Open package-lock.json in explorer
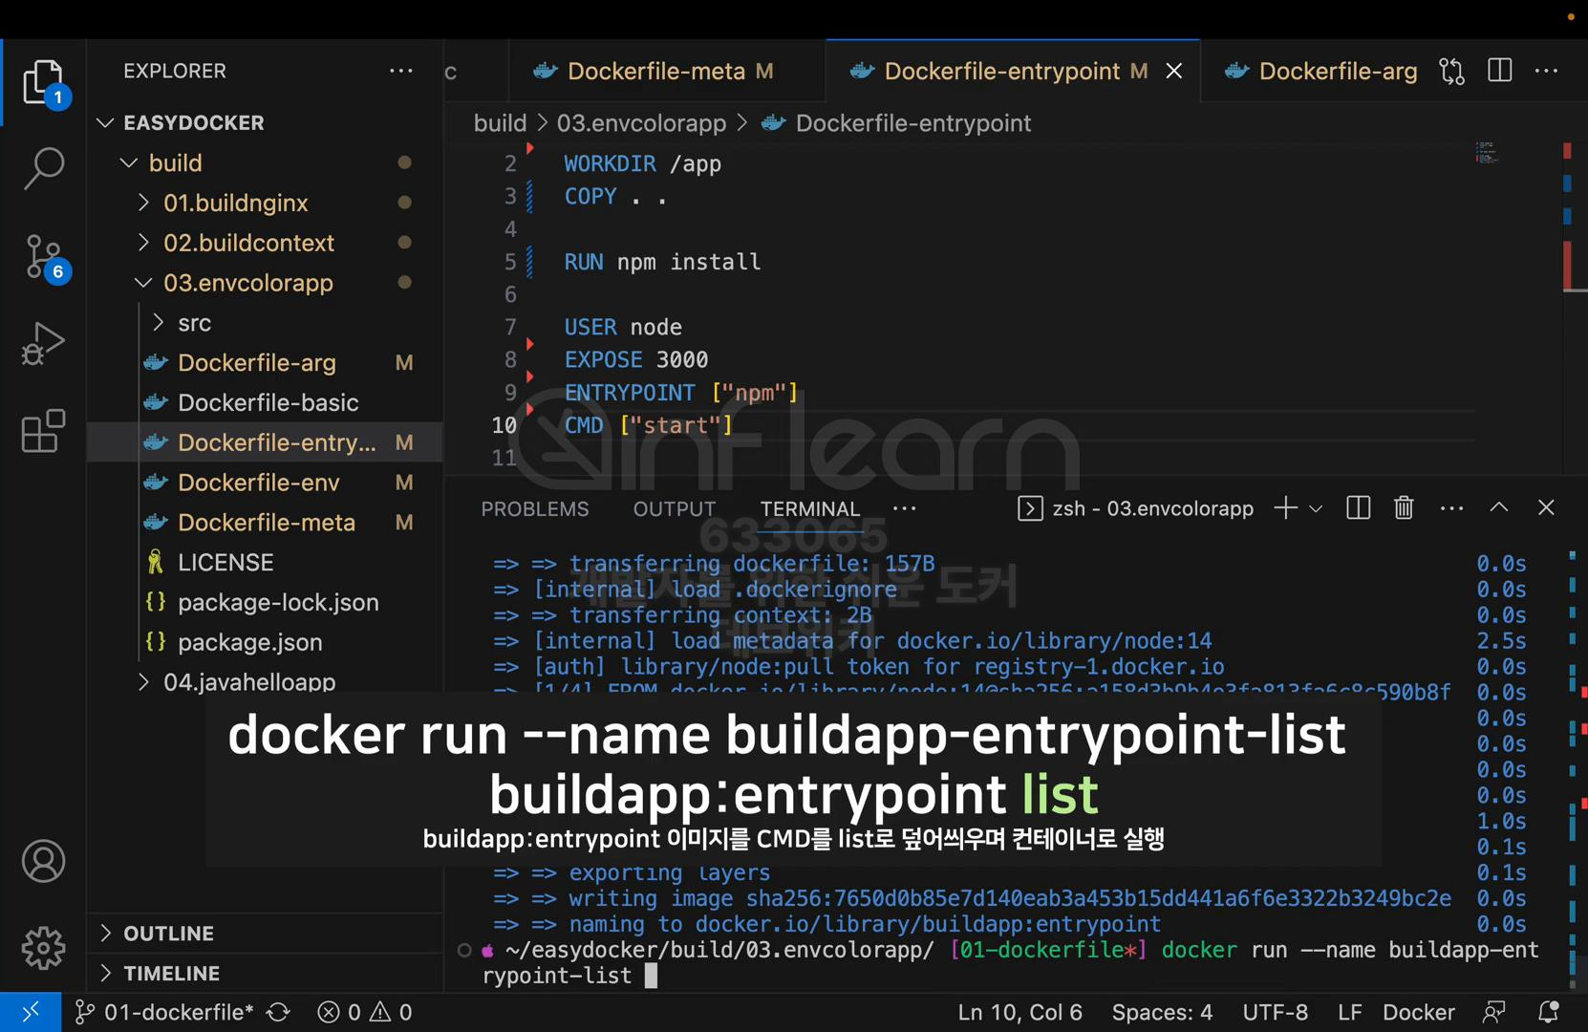 coord(266,603)
